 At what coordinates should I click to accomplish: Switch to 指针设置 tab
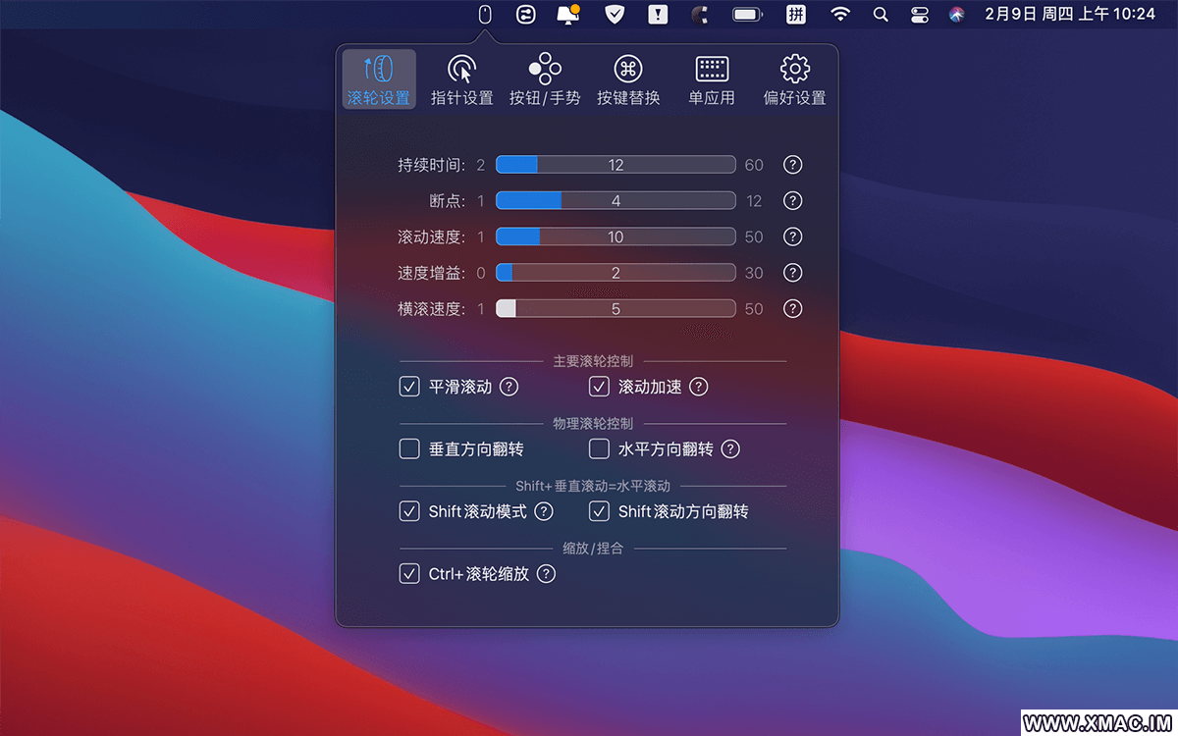462,79
